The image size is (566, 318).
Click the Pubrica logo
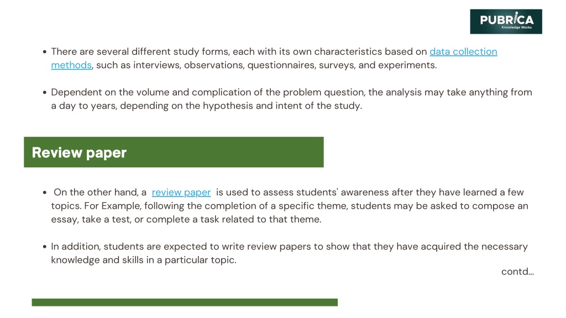click(506, 21)
